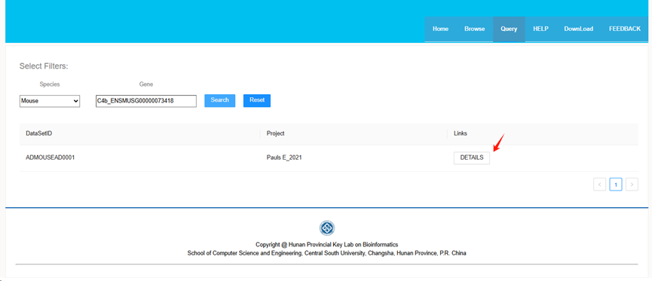
Task: Expand the Species dropdown showing Mouse
Action: click(50, 101)
